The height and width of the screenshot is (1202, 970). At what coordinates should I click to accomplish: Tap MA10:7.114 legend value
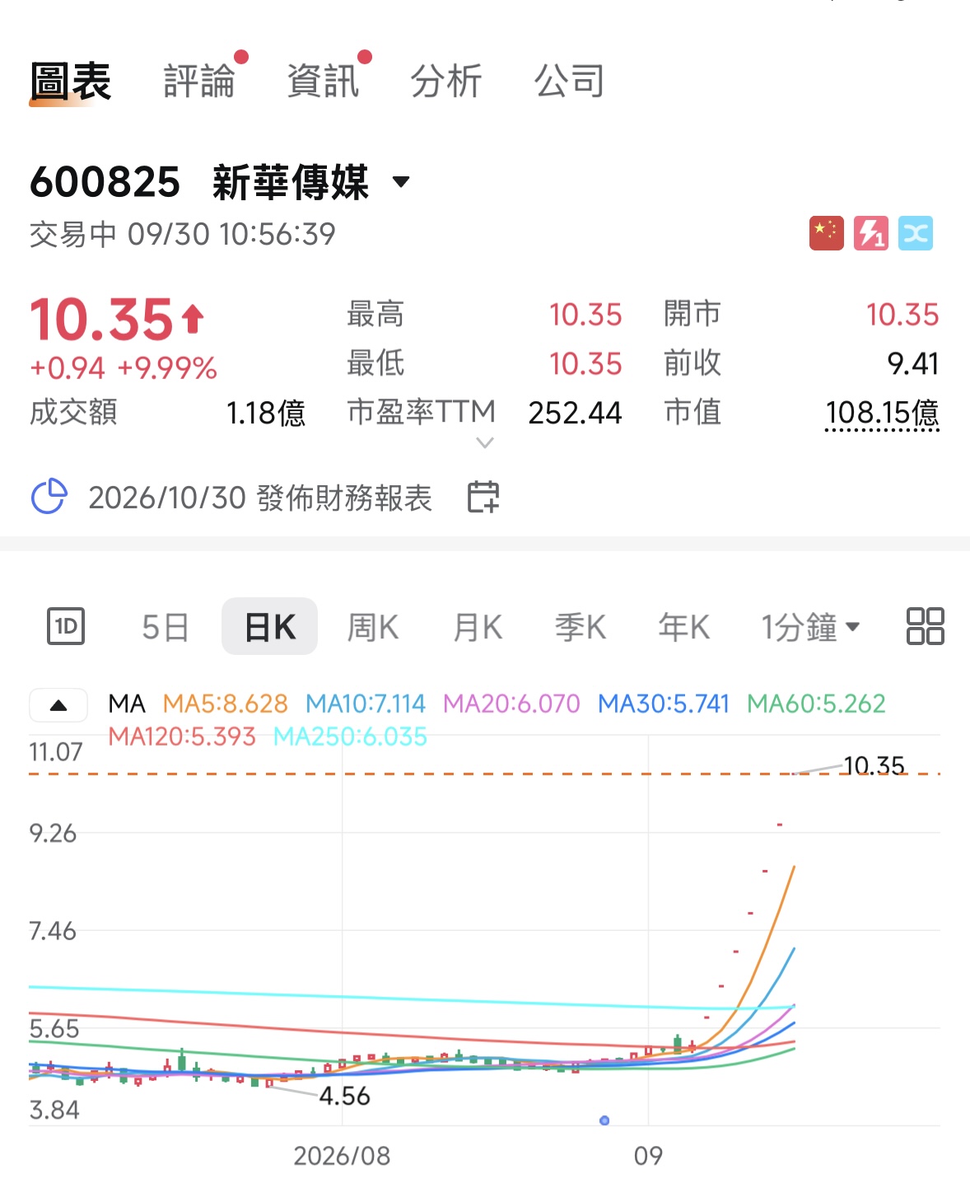pyautogui.click(x=366, y=704)
